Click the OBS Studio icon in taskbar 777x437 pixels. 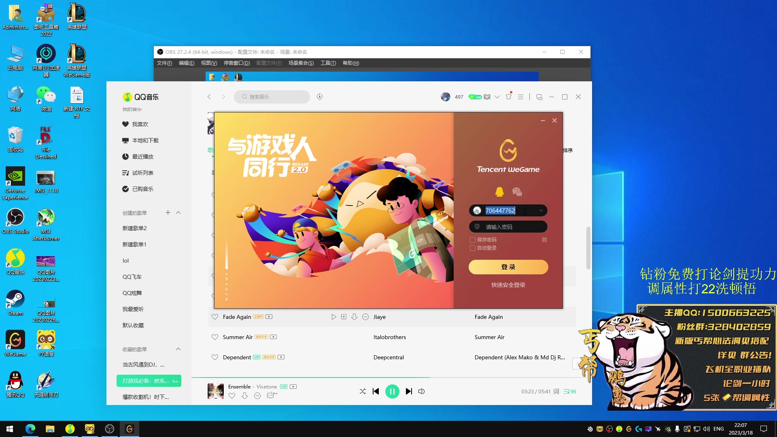click(109, 429)
